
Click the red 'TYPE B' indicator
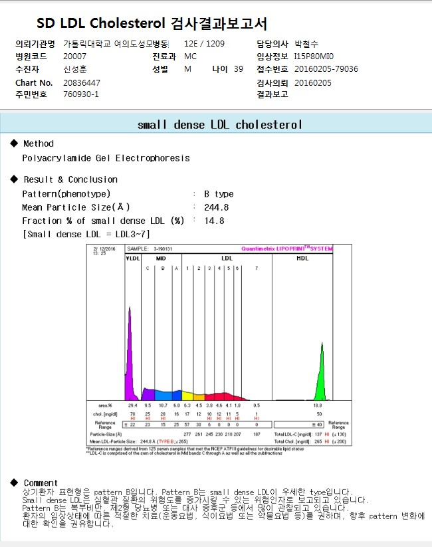167,441
